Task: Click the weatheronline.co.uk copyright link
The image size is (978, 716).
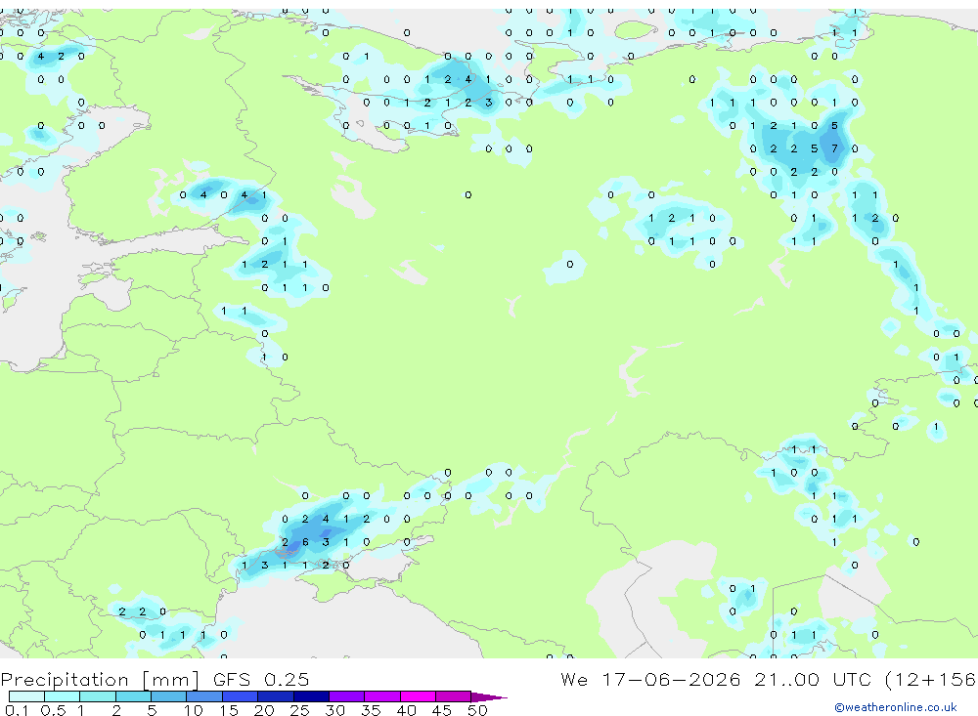Action: pyautogui.click(x=896, y=707)
